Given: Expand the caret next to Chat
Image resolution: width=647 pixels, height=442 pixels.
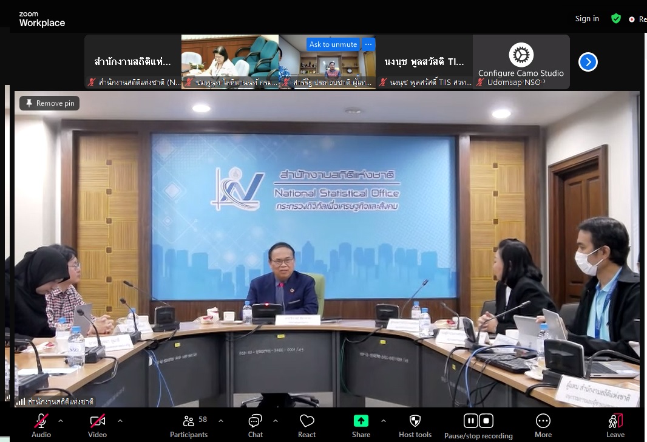Looking at the screenshot, I should (x=275, y=421).
